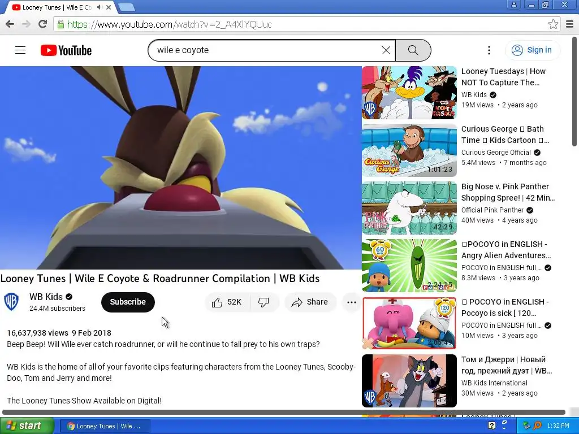Image resolution: width=579 pixels, height=434 pixels.
Task: Open YouTube settings three-dot menu
Action: click(x=489, y=50)
